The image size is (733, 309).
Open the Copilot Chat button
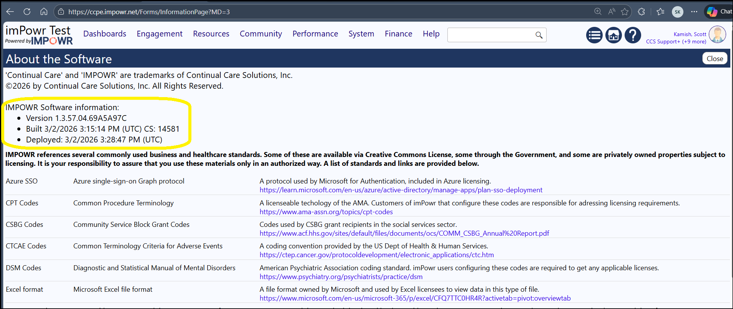pos(719,12)
